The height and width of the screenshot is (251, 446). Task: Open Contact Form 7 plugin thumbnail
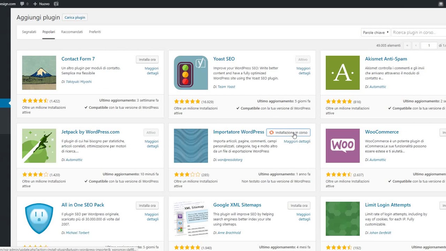click(39, 73)
